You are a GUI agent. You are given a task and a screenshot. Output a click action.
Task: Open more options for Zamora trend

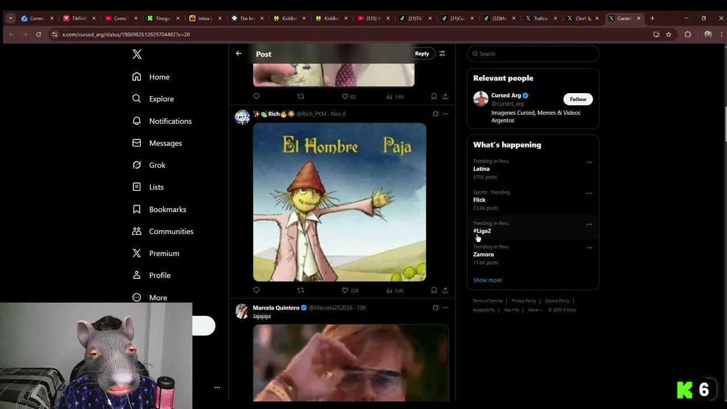[x=589, y=248]
